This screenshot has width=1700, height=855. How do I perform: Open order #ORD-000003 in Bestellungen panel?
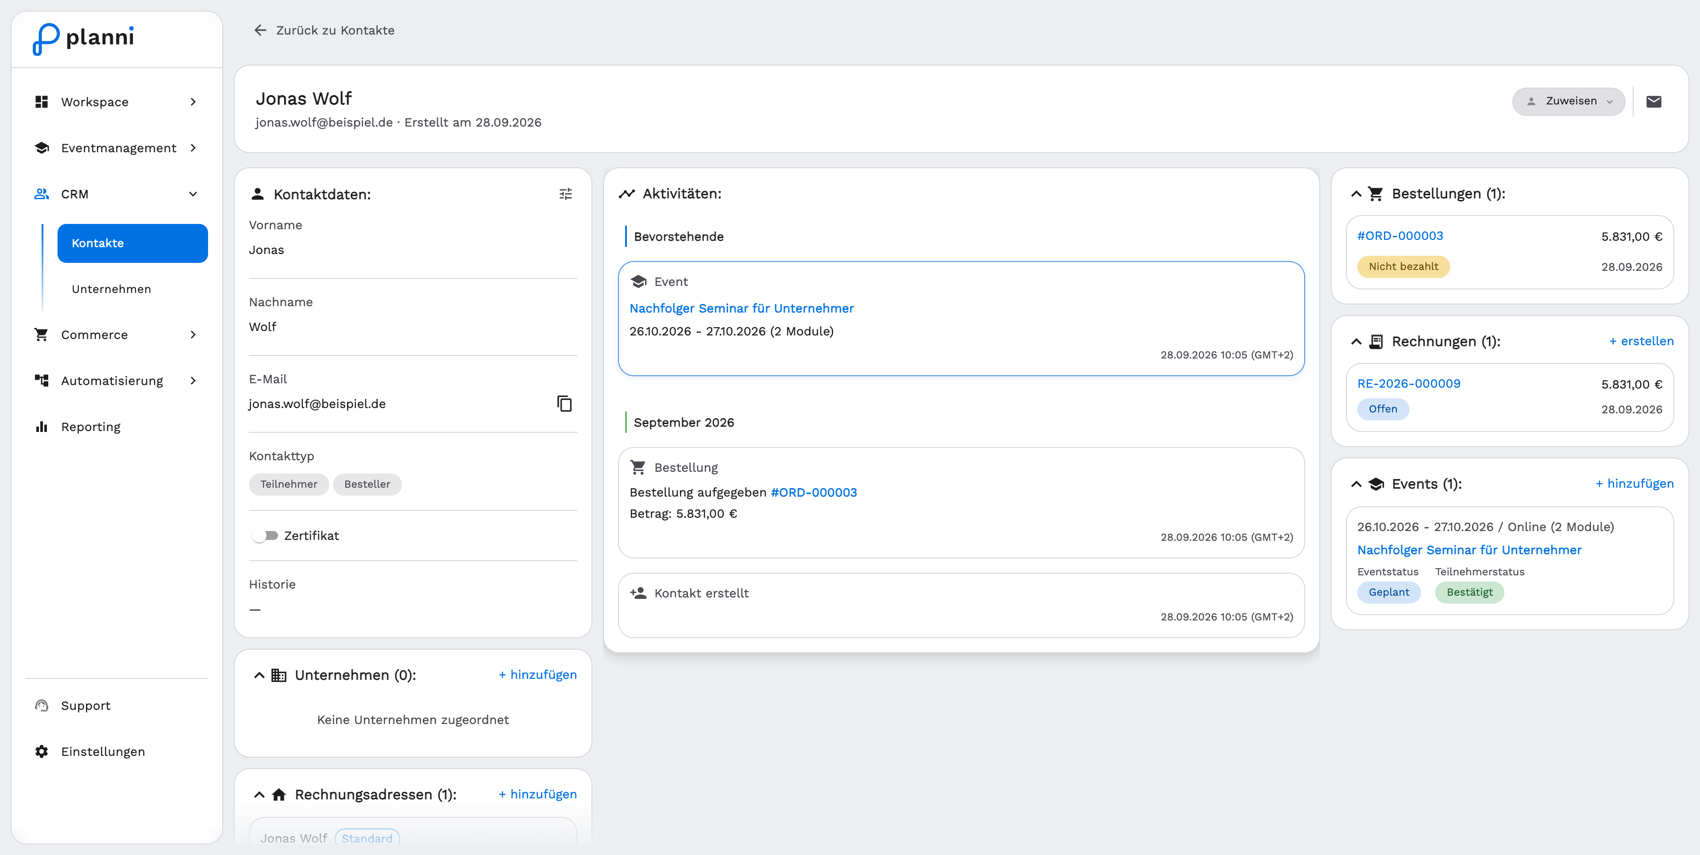(1400, 236)
